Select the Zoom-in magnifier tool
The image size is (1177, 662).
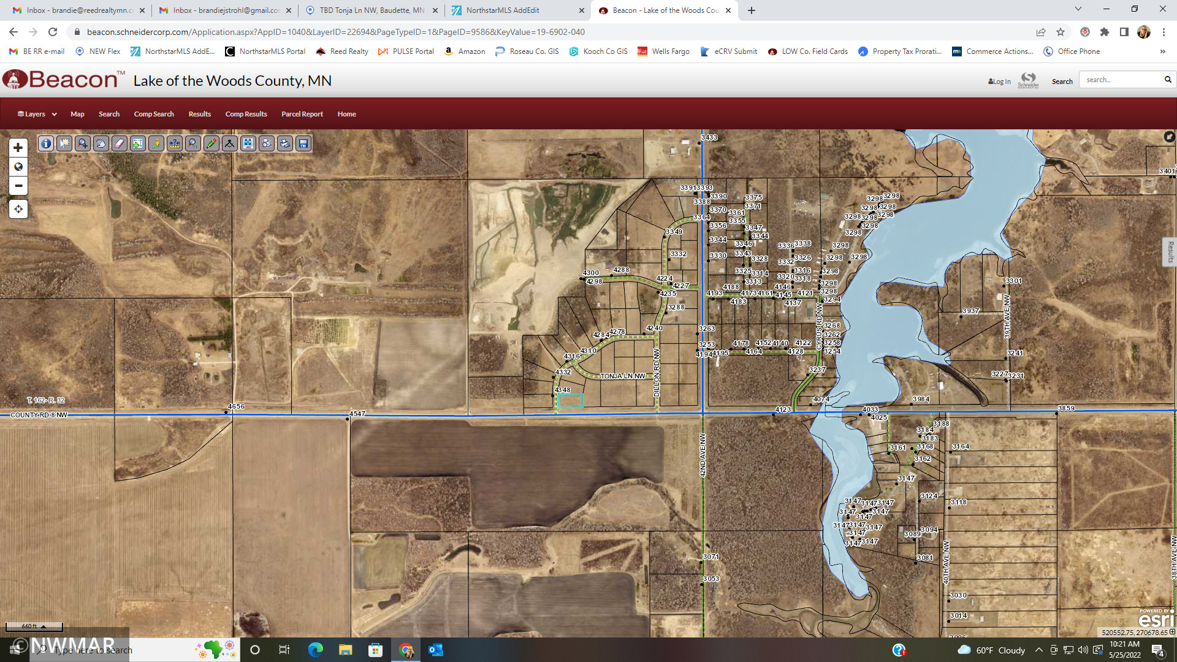pos(83,143)
